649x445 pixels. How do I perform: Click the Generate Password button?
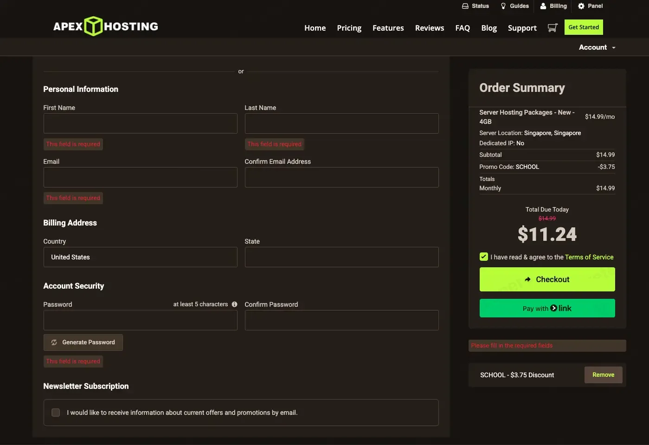pyautogui.click(x=83, y=342)
